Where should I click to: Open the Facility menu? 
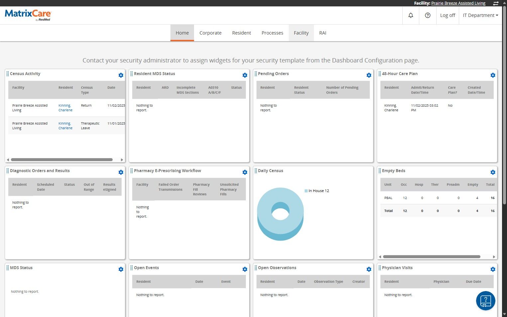(x=301, y=33)
